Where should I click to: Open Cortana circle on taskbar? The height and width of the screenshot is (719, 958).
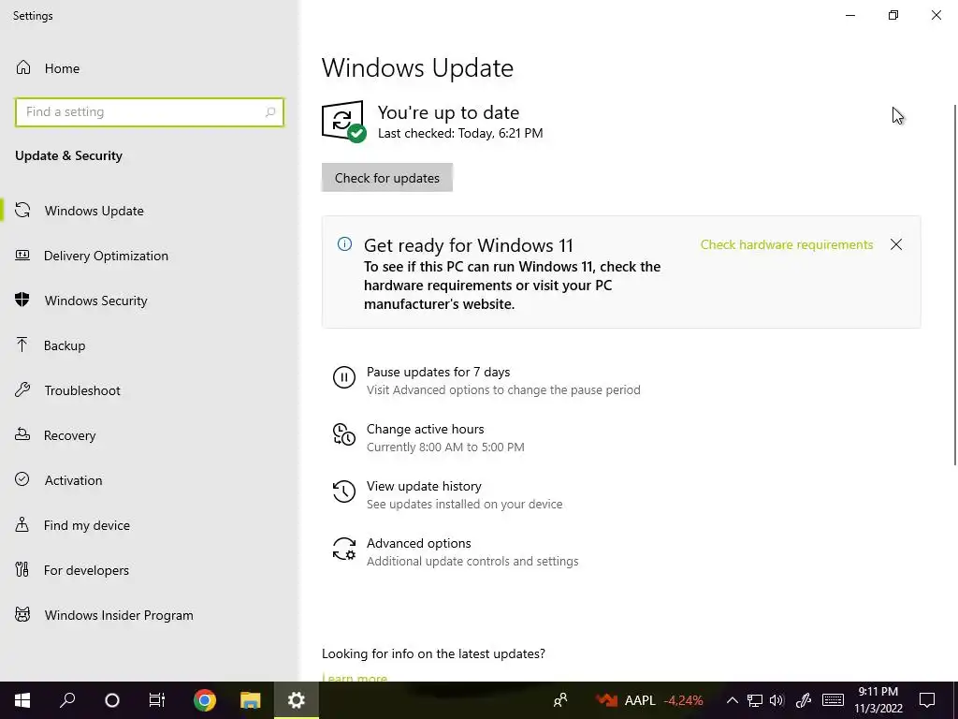pyautogui.click(x=112, y=700)
